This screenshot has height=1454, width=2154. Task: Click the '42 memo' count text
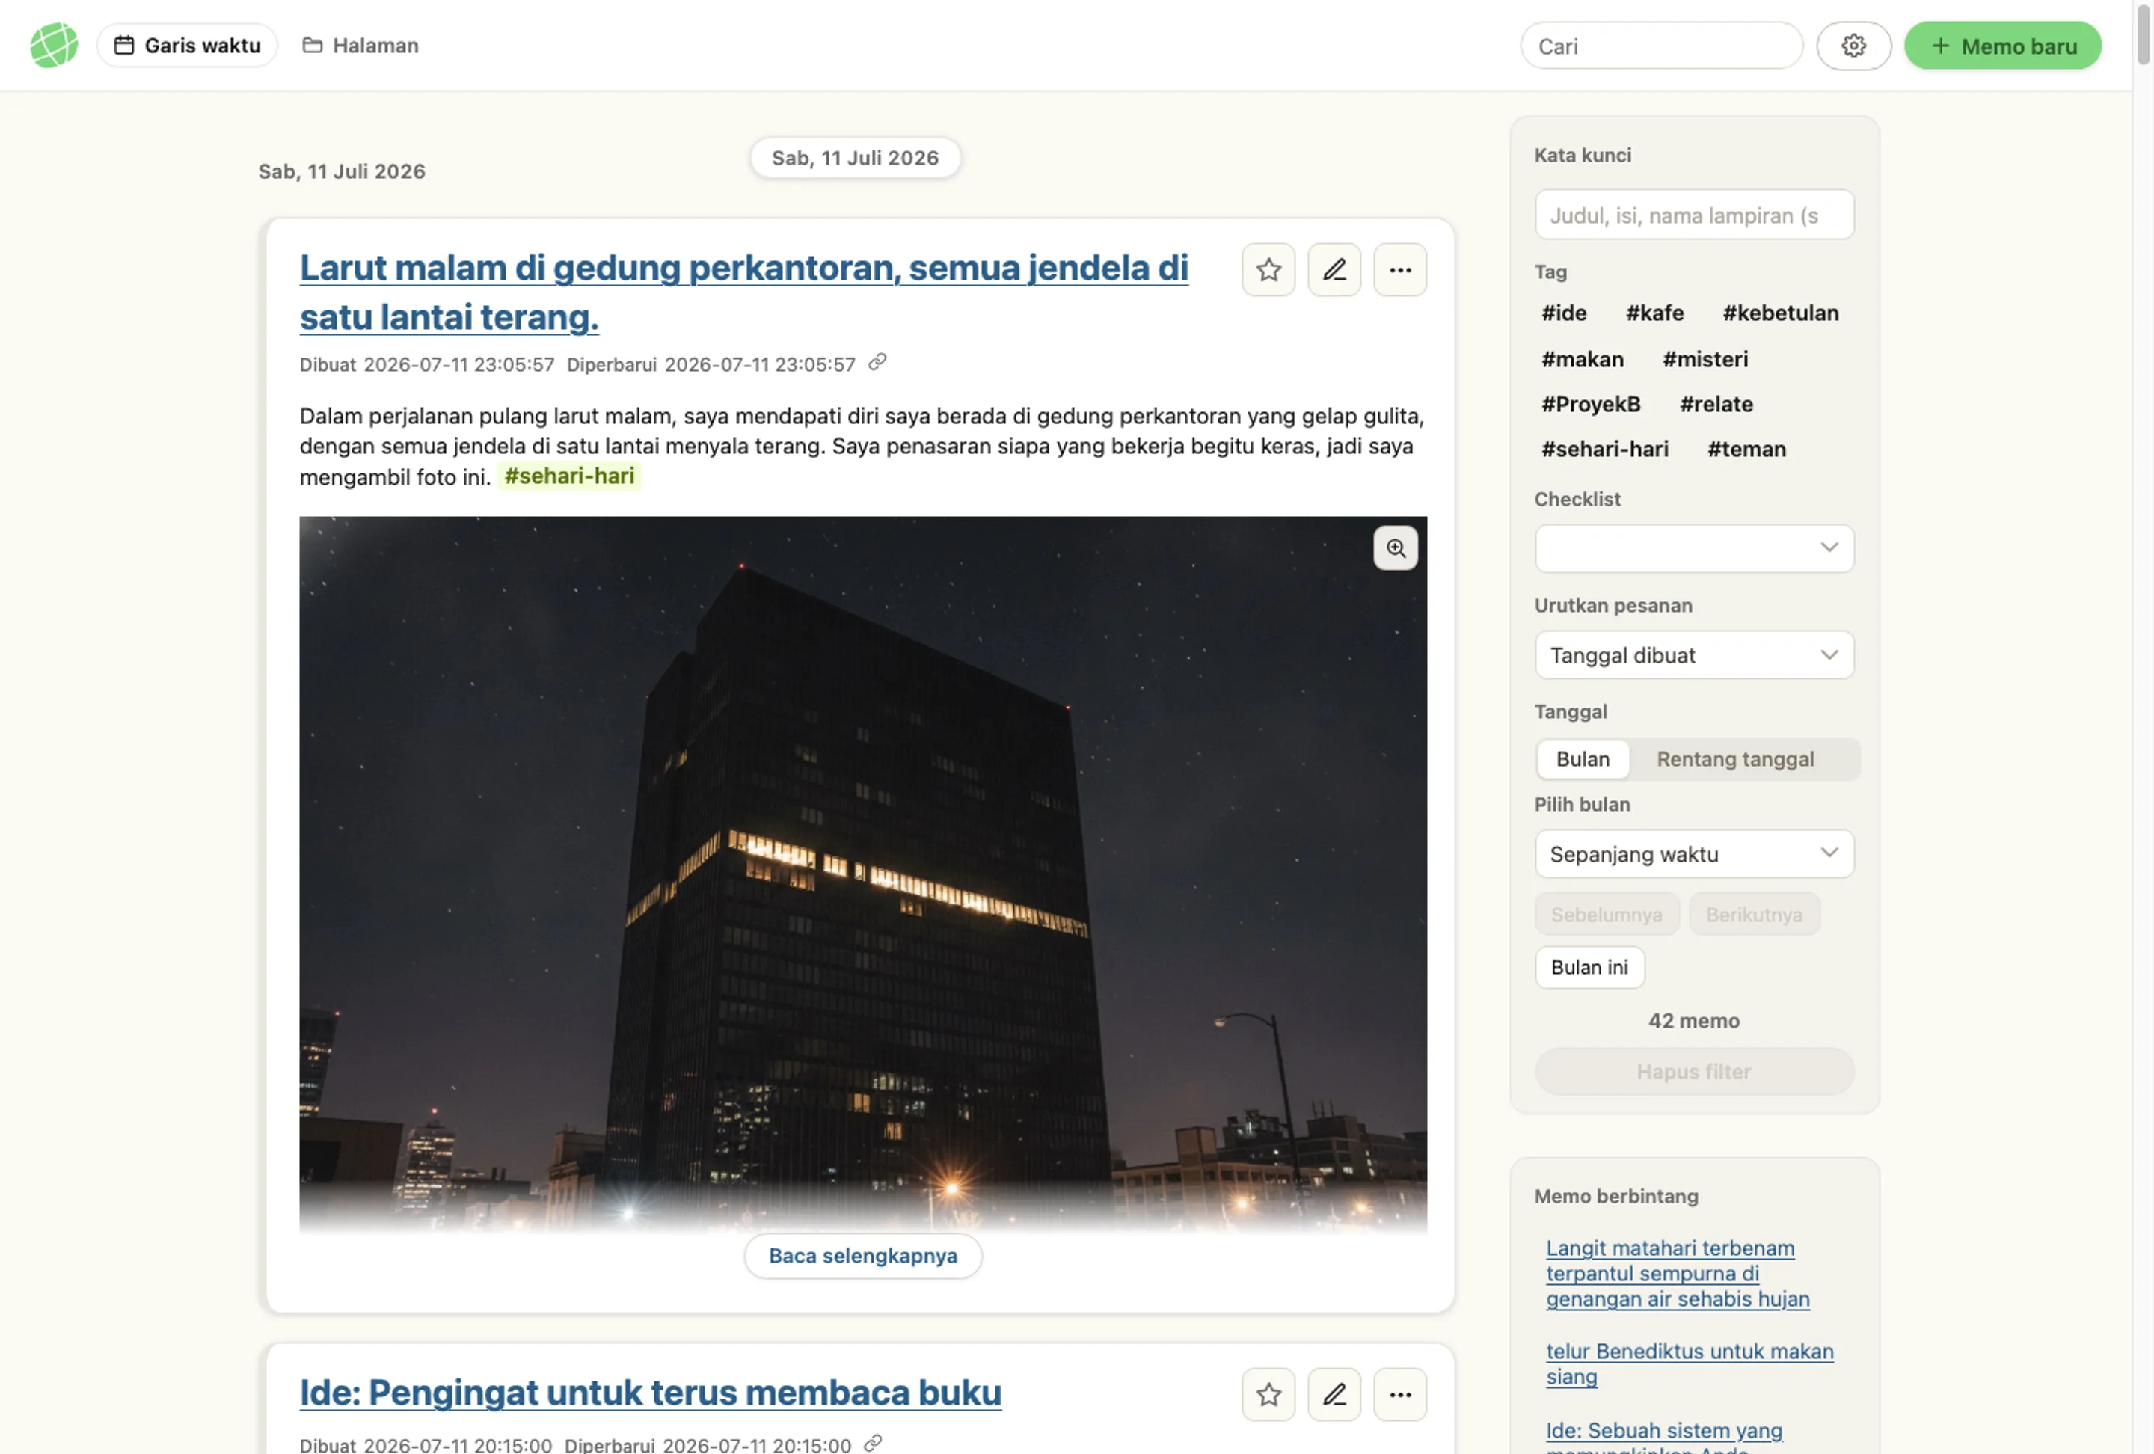click(1693, 1020)
